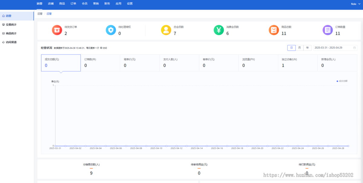Select the 成交总额(元) metric tab
Image resolution: width=363 pixels, height=183 pixels.
(x=61, y=63)
